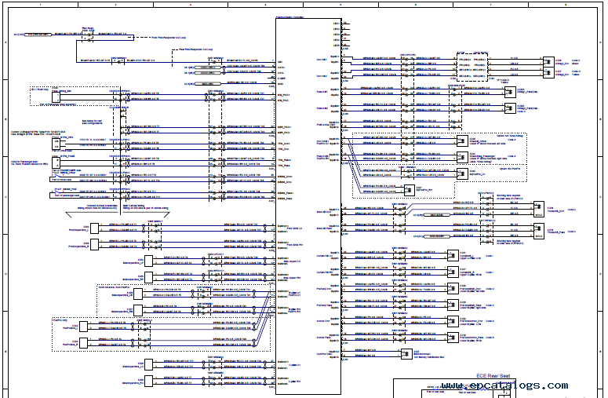Select the STPS_Pass seat sensor box
The width and height of the screenshot is (608, 398).
click(x=56, y=162)
